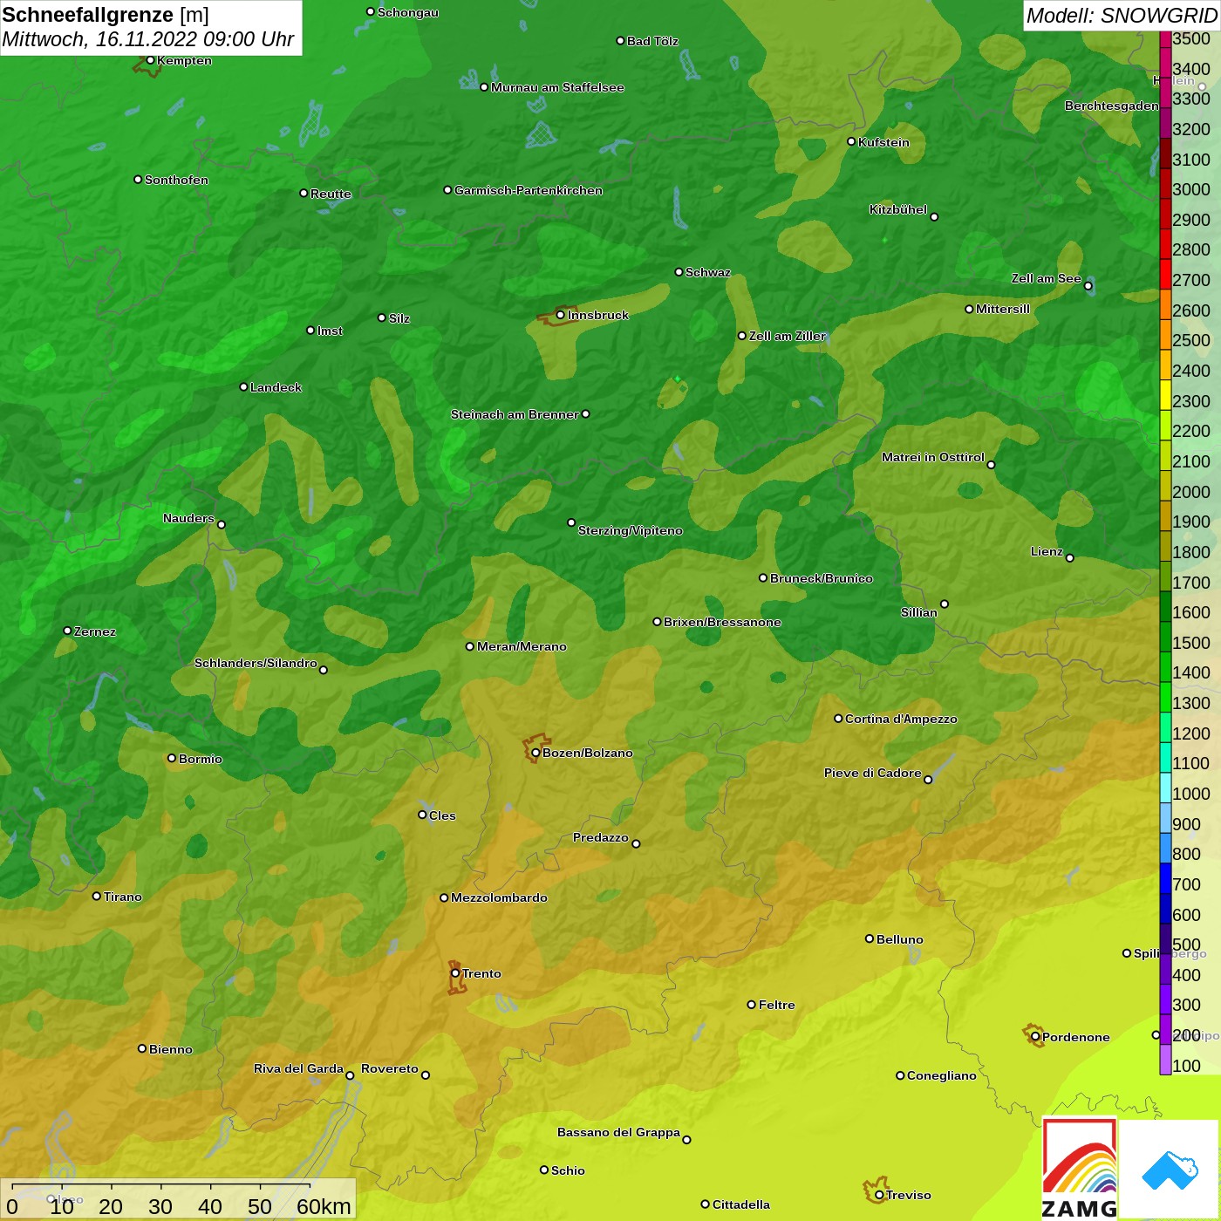Click the ZAMG rainbow logo

(1080, 1169)
